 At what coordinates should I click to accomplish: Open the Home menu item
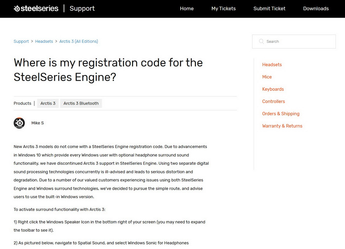coord(187,9)
